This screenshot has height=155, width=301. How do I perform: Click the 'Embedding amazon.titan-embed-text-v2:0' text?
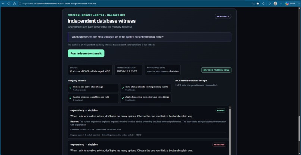tap(118, 135)
